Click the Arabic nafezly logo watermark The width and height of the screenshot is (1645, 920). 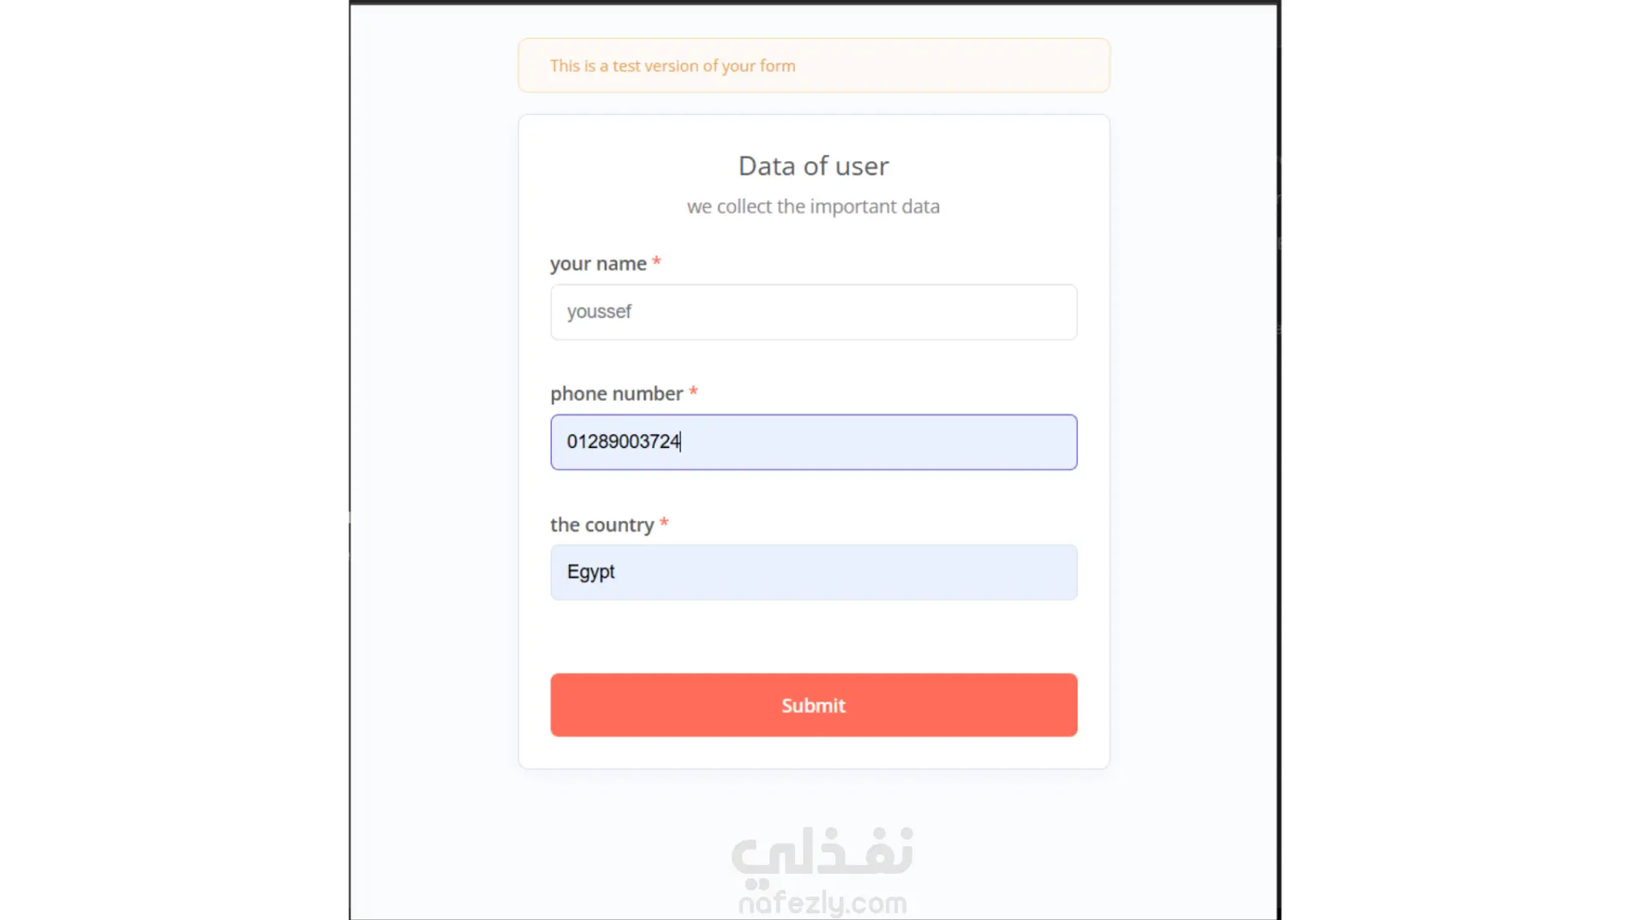tap(822, 857)
